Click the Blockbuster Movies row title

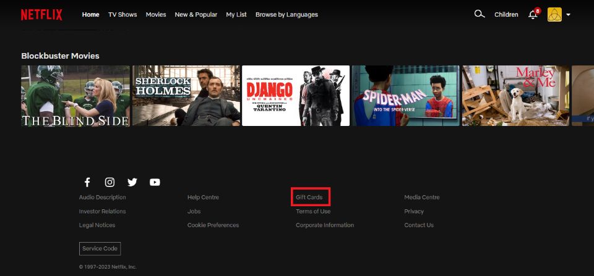pos(60,56)
